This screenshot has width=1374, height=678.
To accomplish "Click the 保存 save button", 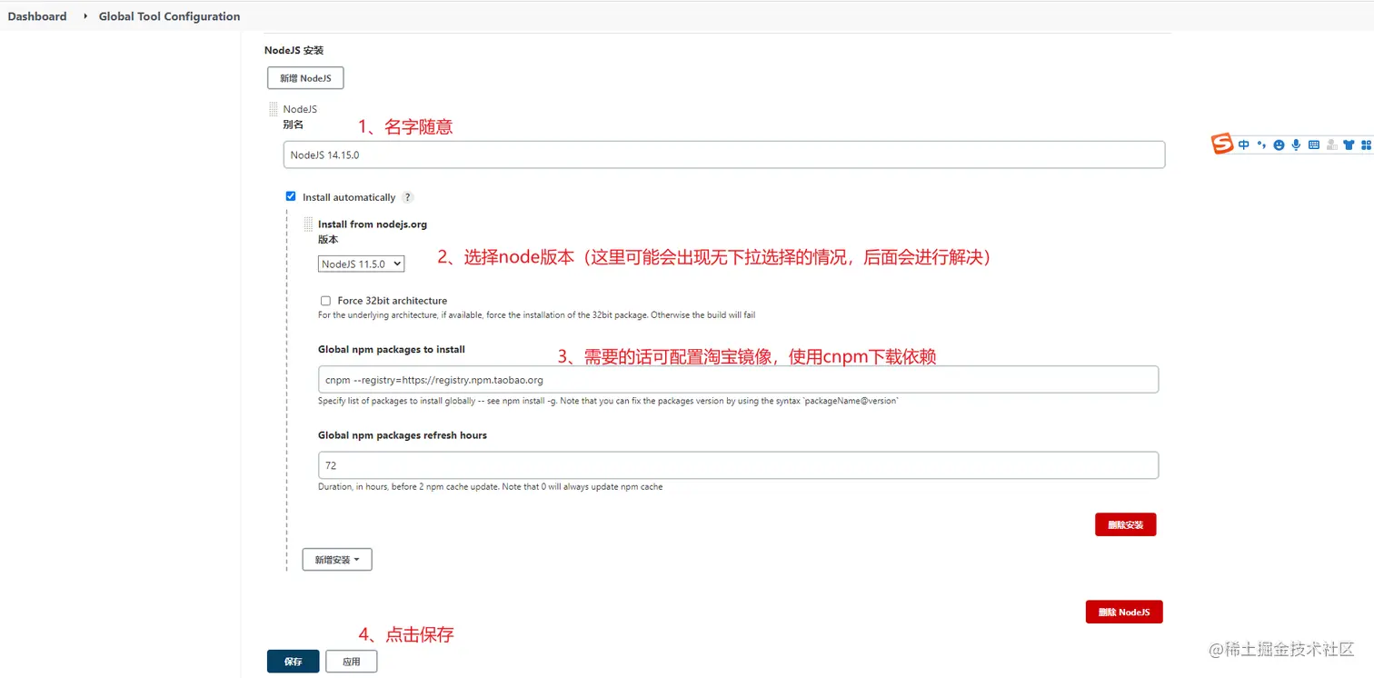I will click(x=293, y=662).
